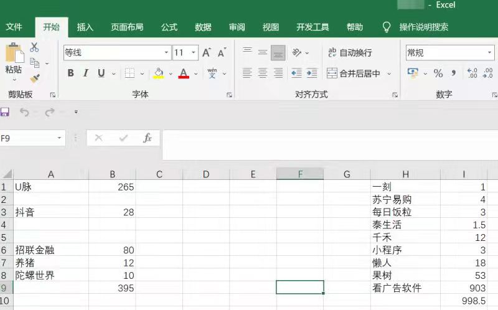The image size is (498, 310).
Task: Apply comma style number format
Action: [454, 73]
